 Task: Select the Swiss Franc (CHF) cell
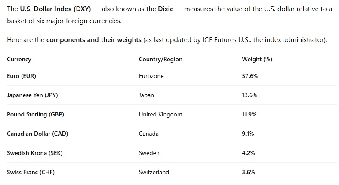point(31,172)
